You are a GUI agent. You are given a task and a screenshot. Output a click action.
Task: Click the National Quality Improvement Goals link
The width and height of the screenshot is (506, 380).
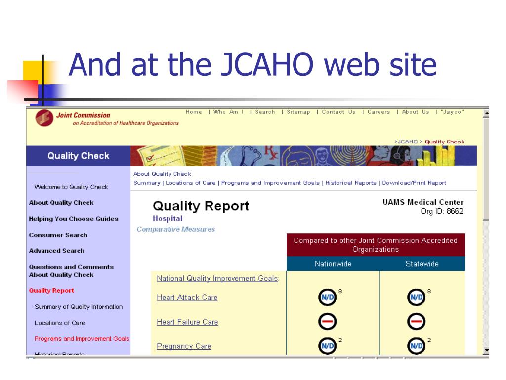(218, 278)
